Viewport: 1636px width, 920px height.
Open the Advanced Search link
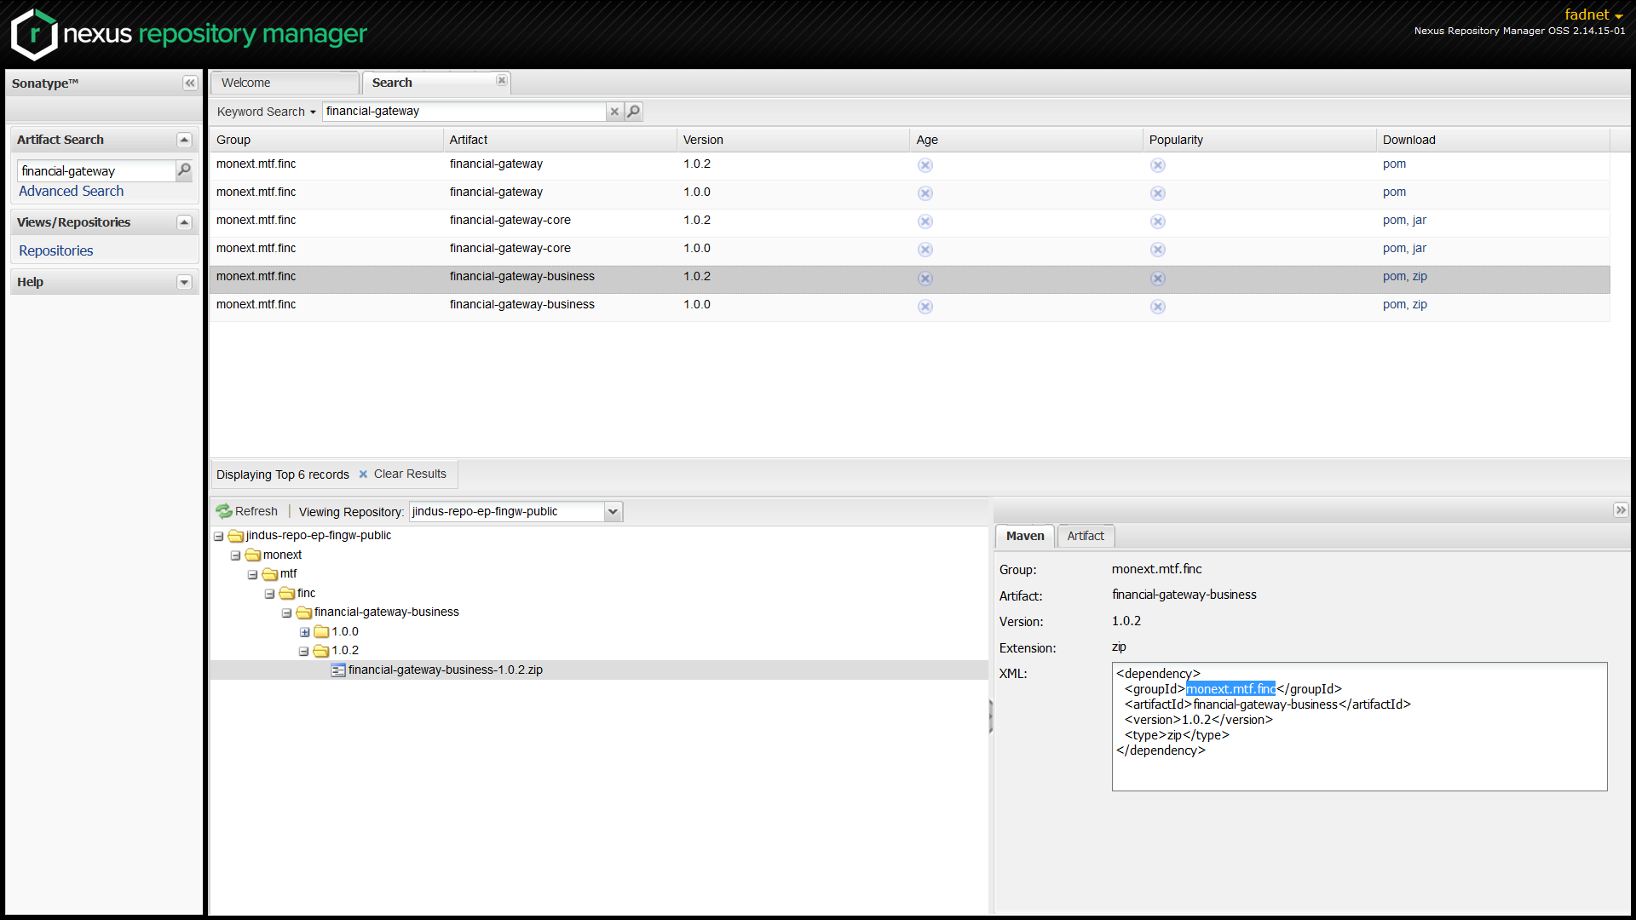71,192
